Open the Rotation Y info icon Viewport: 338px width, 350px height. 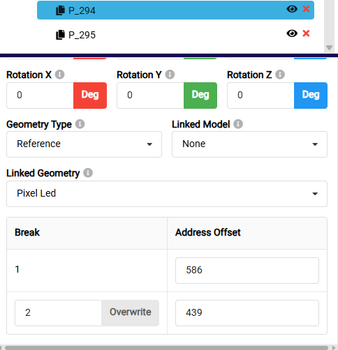coord(170,75)
